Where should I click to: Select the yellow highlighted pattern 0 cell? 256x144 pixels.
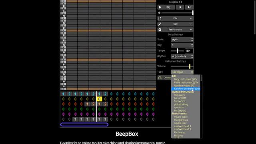click(99, 99)
